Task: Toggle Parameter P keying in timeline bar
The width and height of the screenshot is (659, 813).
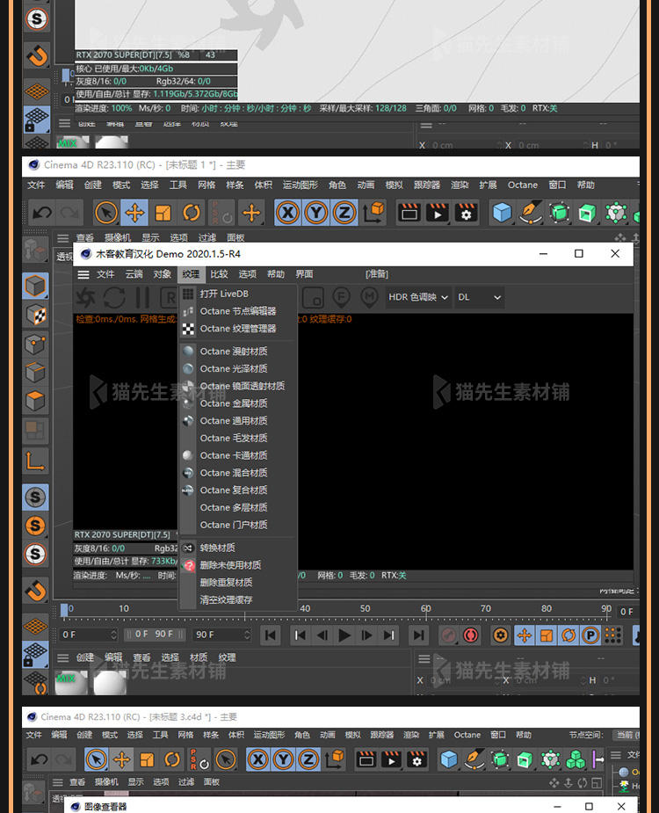Action: pyautogui.click(x=590, y=635)
